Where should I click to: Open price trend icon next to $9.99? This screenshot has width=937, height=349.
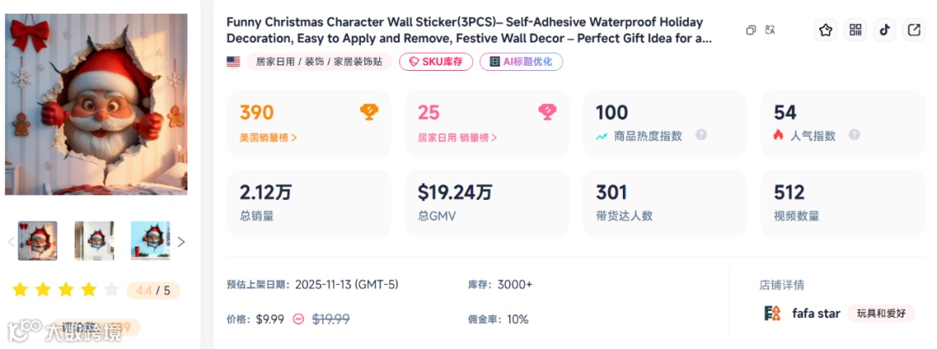298,319
